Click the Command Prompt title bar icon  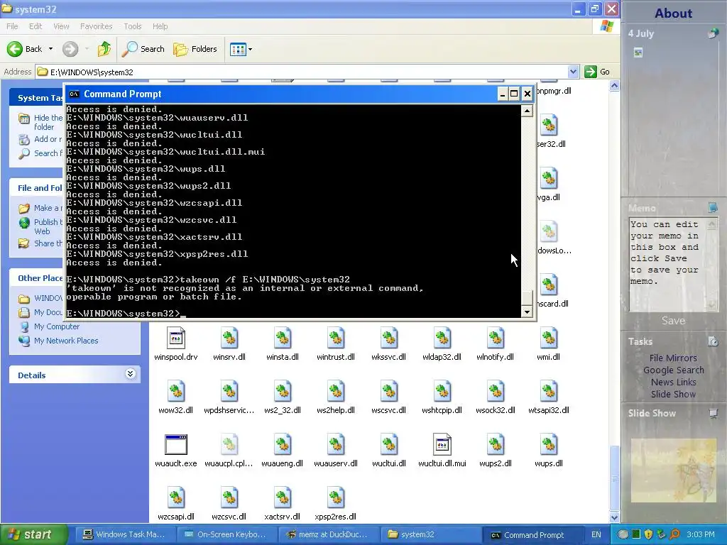pyautogui.click(x=74, y=94)
